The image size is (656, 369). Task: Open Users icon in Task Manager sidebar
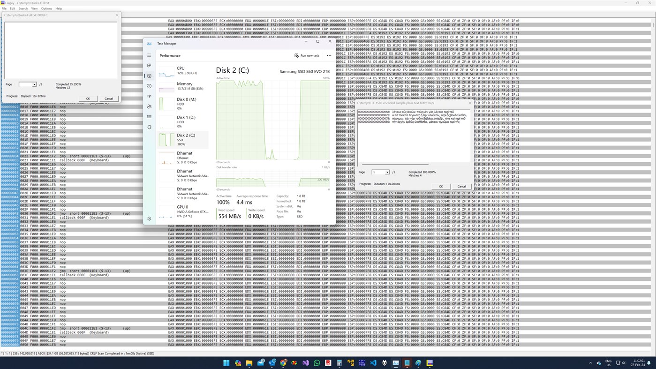(149, 107)
